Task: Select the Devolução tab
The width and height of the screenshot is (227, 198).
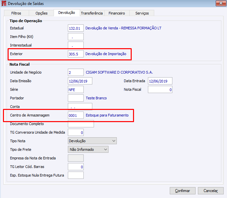Action: (x=67, y=13)
